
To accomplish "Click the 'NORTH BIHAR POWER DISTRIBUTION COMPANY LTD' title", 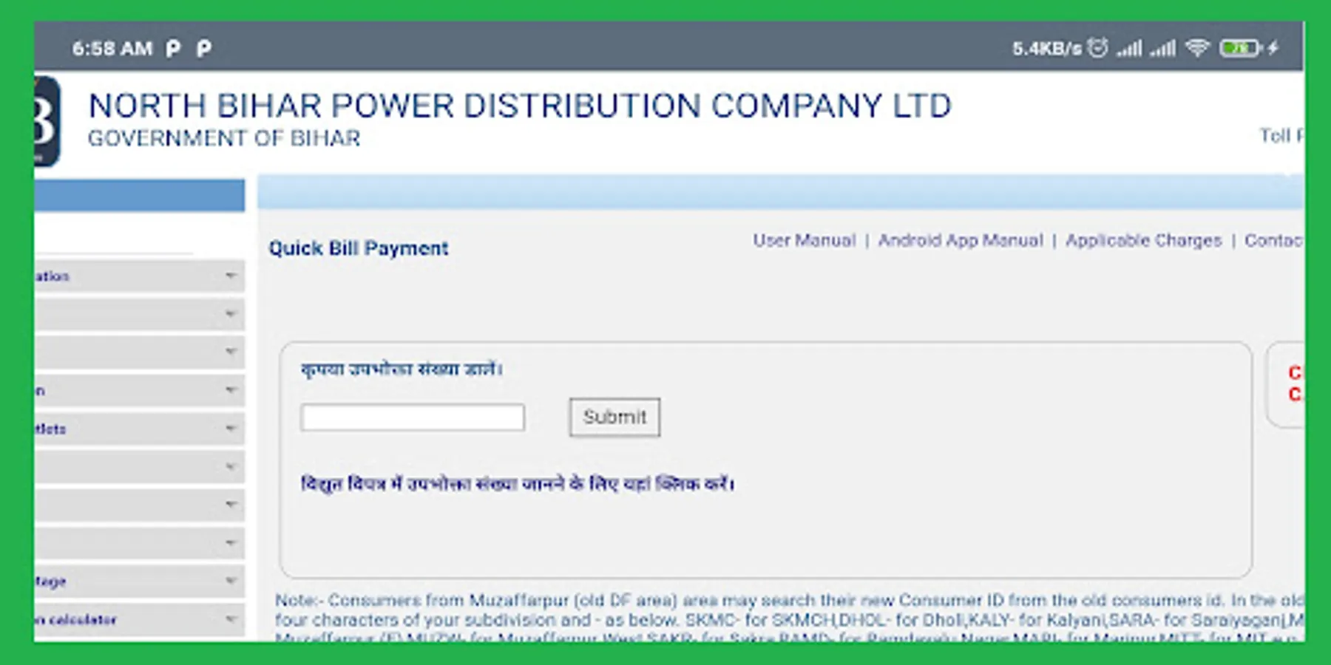I will [520, 106].
